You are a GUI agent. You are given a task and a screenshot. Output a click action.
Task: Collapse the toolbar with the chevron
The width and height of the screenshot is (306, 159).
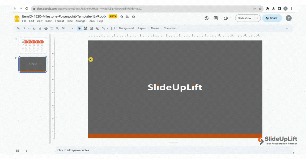287,28
